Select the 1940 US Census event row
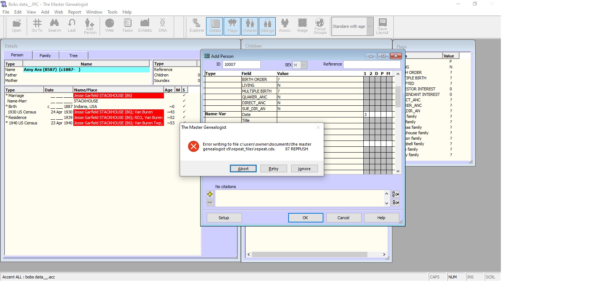594x281 pixels. coord(96,123)
